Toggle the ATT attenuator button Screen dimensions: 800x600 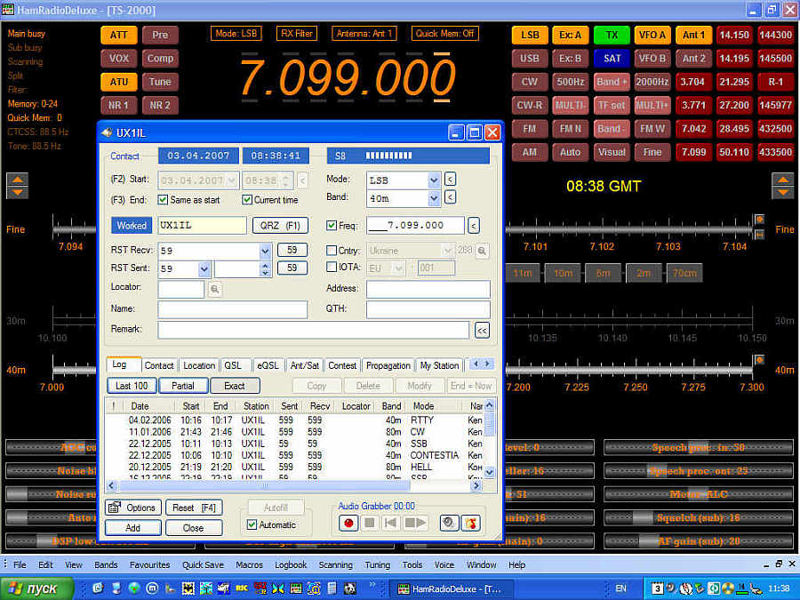[x=119, y=35]
